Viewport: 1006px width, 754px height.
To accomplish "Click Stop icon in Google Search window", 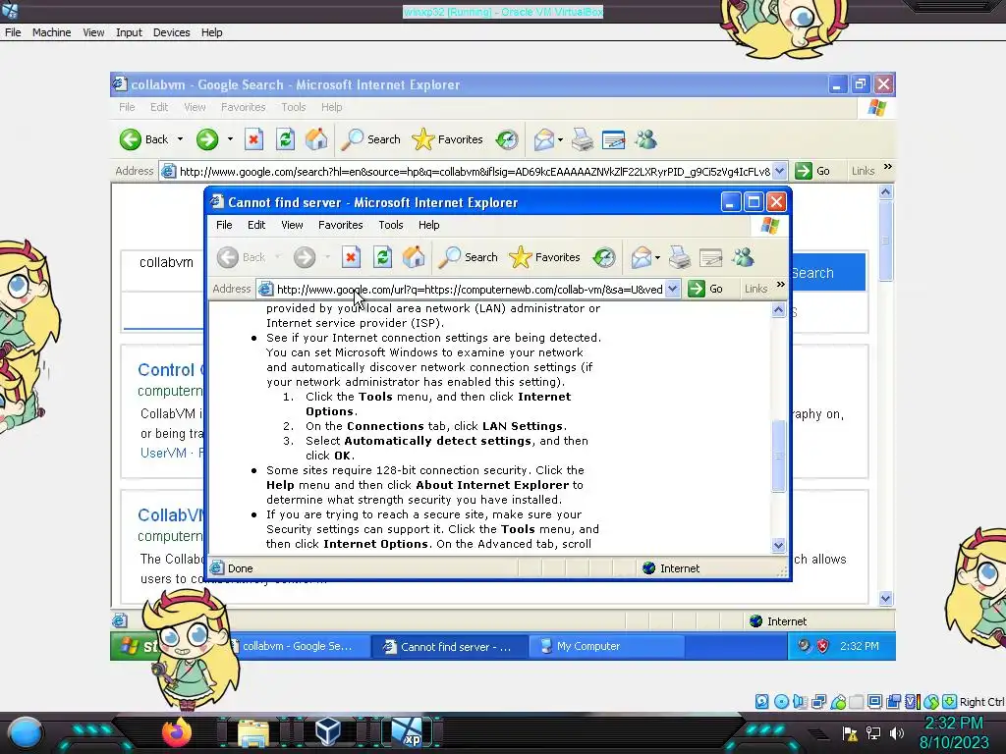I will (x=254, y=139).
